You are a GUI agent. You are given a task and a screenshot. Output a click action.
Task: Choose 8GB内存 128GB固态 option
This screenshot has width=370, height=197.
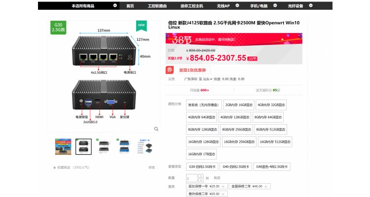pyautogui.click(x=202, y=130)
